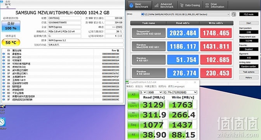261x140 pixels.
Task: Run the plain Seq test button
Action: click(133, 124)
